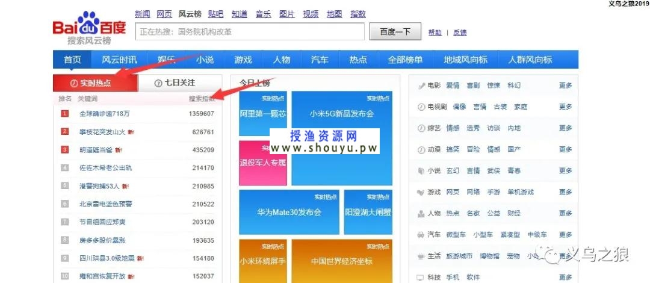The width and height of the screenshot is (650, 283).
Task: Open 游戏 in the blue navigation bar
Action: click(x=243, y=60)
